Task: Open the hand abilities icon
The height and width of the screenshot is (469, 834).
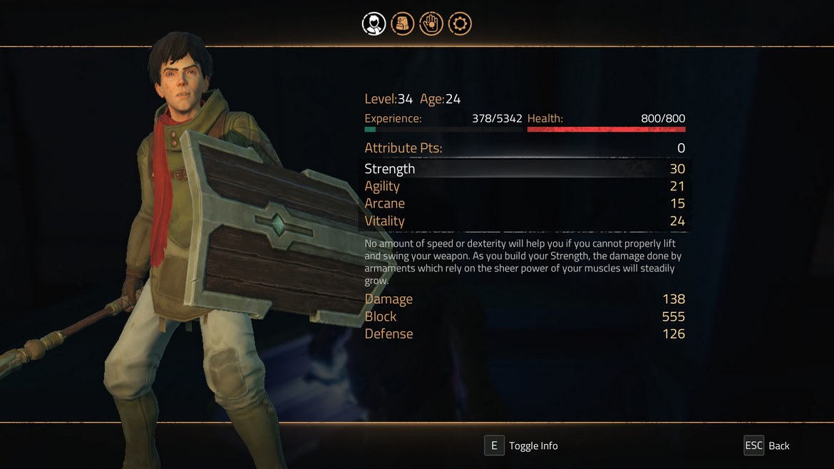Action: pyautogui.click(x=431, y=24)
